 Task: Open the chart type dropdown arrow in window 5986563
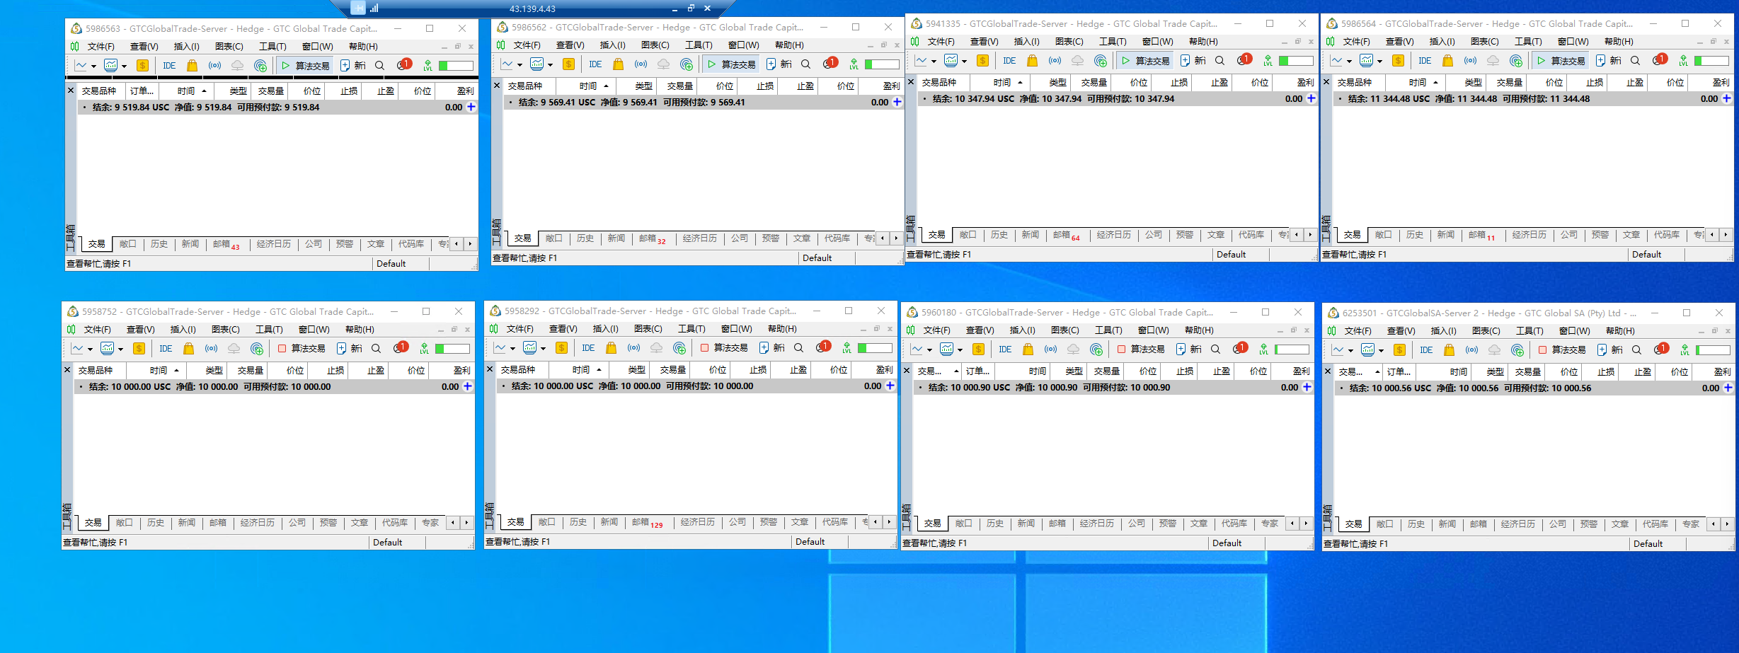[x=93, y=65]
